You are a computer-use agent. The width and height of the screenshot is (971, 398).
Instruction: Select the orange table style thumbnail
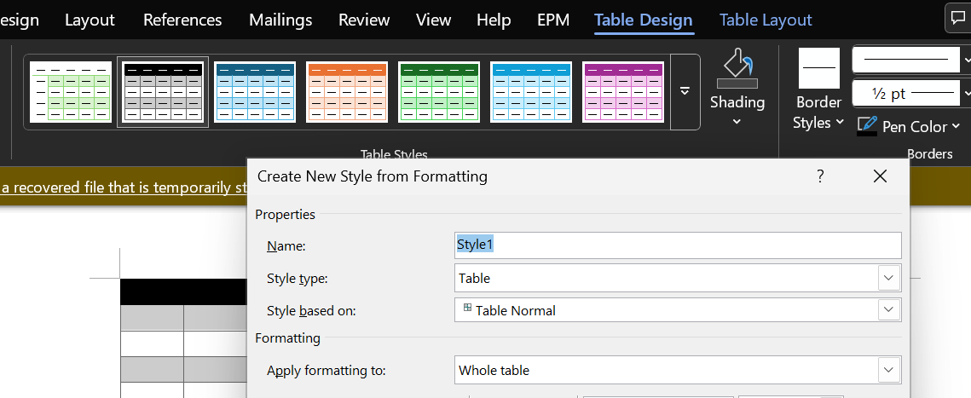(x=347, y=91)
